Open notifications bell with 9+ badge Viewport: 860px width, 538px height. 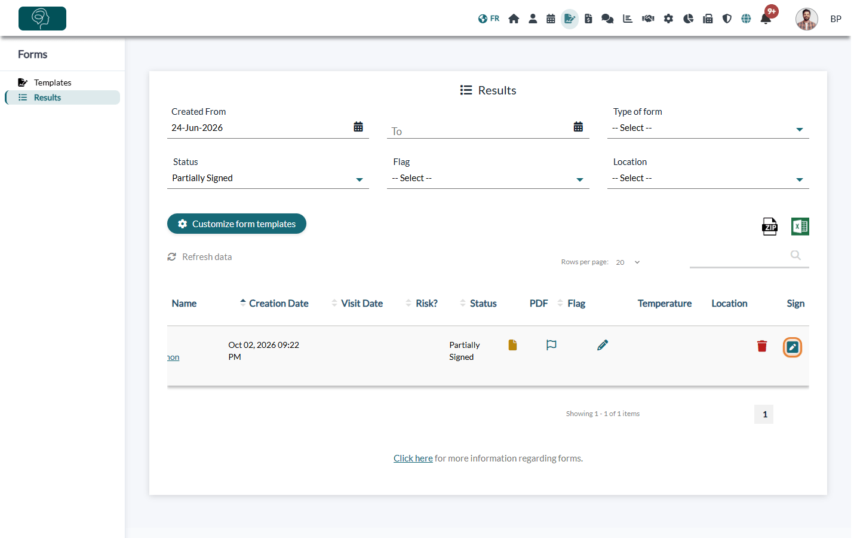coord(766,18)
